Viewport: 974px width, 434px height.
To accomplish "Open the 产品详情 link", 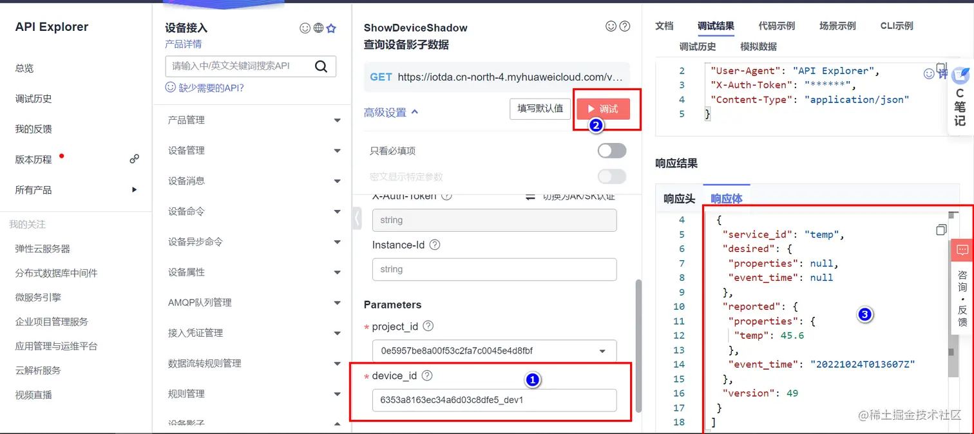I will 184,44.
